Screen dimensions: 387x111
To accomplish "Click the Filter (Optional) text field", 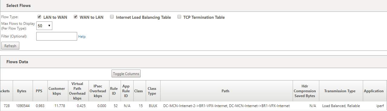I will coord(57,36).
